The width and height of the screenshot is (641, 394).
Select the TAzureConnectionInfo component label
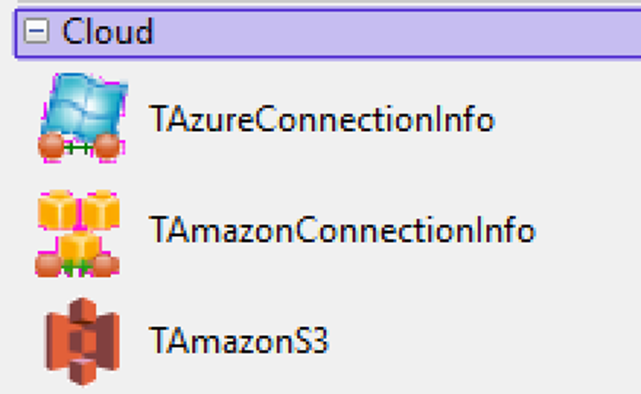(x=323, y=119)
